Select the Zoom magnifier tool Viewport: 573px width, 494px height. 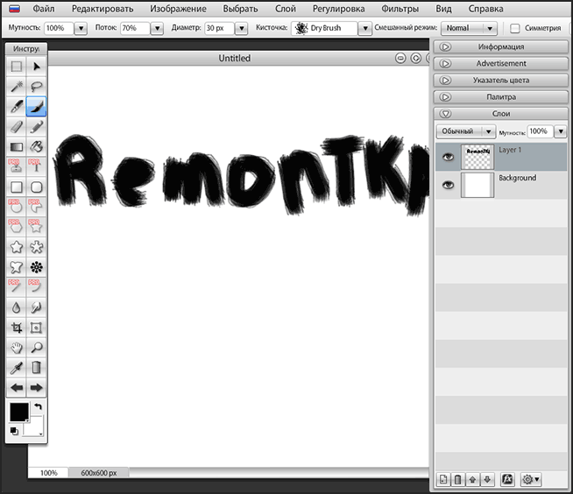36,348
